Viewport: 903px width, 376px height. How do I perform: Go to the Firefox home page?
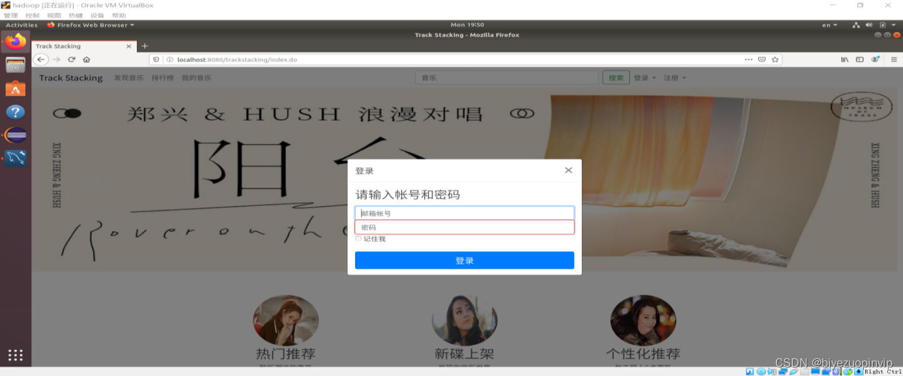[x=86, y=59]
